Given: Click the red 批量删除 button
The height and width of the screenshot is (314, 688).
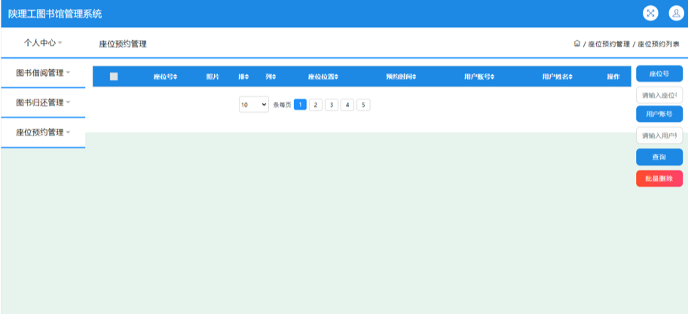Looking at the screenshot, I should pos(659,178).
